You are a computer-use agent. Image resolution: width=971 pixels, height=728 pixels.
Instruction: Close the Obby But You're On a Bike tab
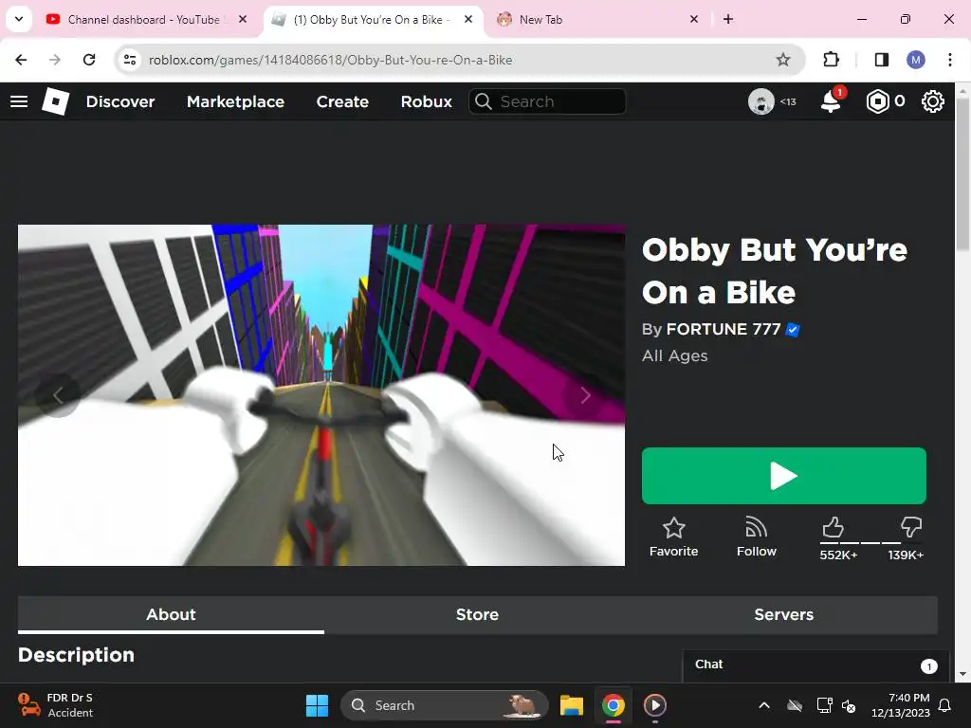pos(468,19)
